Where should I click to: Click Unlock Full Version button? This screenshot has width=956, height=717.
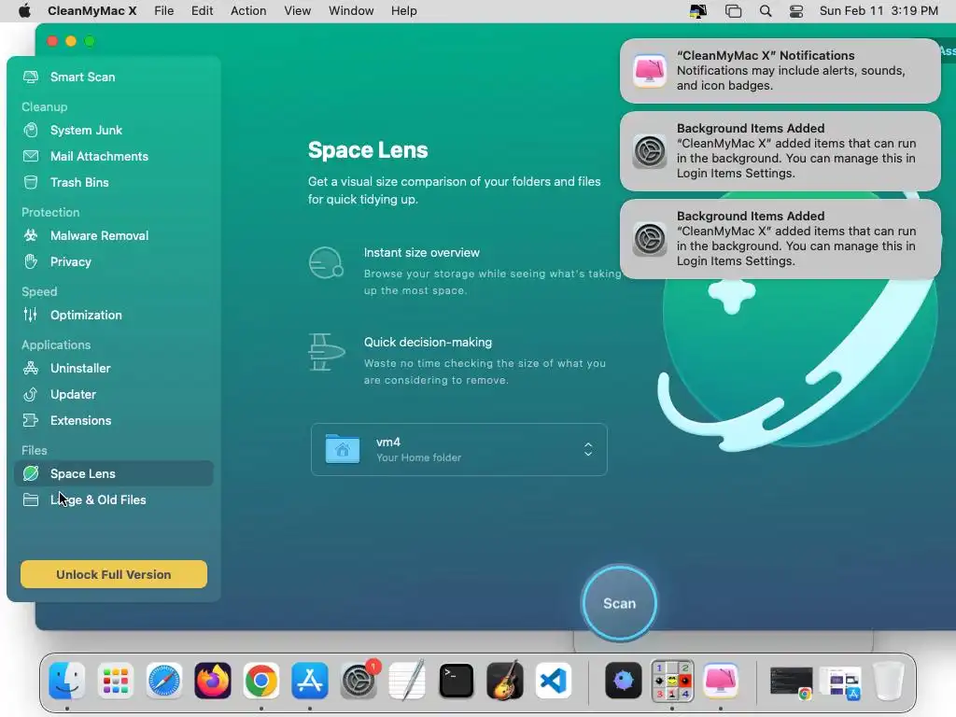[113, 574]
